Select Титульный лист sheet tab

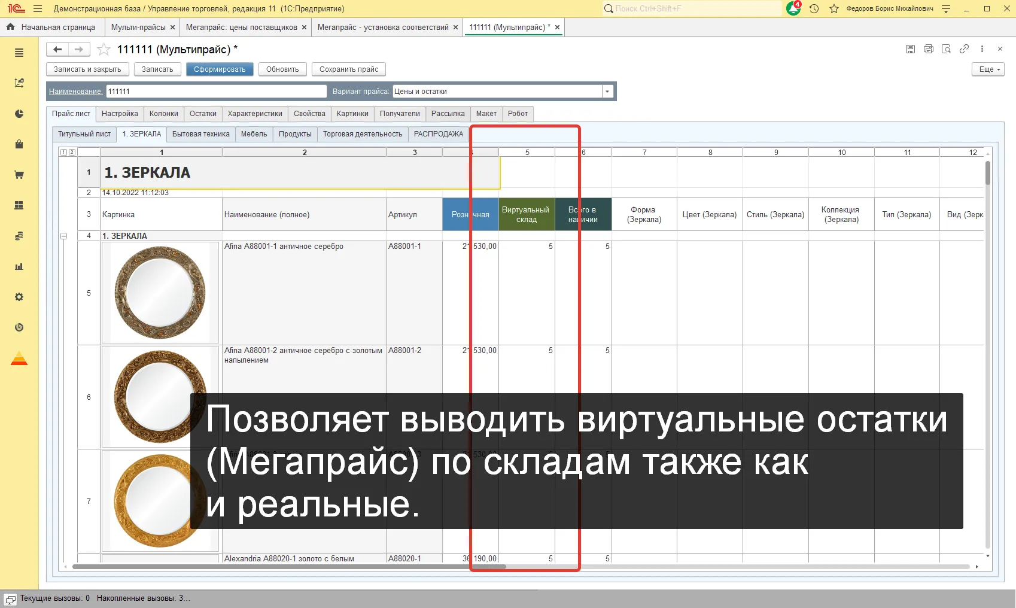84,134
